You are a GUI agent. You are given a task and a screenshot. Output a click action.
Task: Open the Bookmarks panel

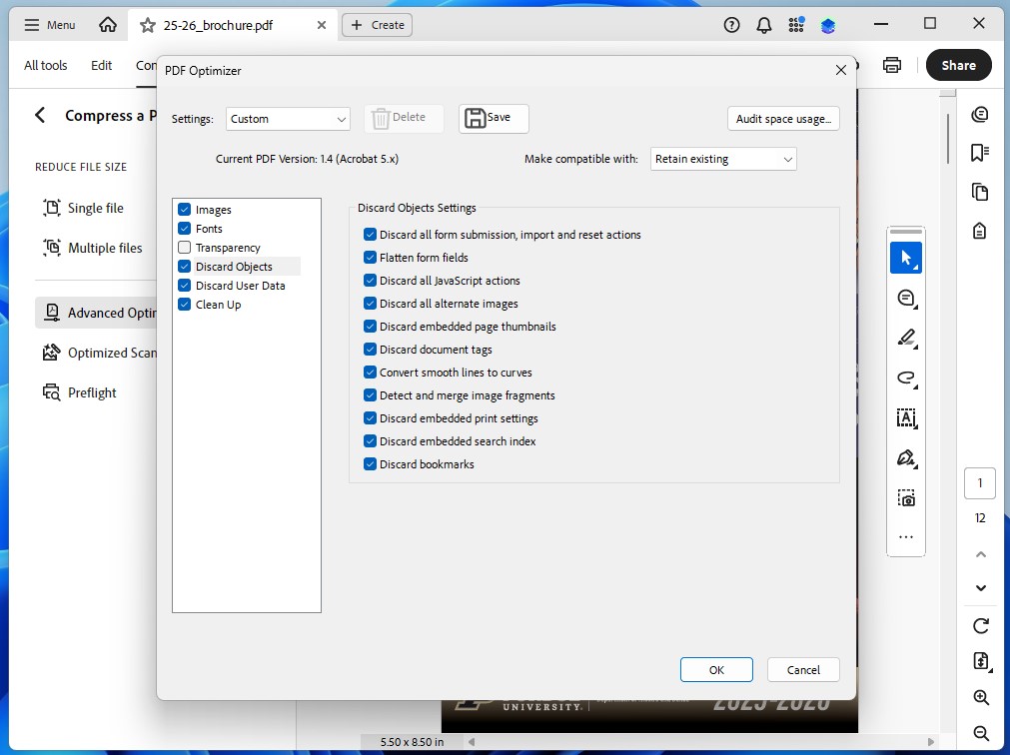(980, 154)
